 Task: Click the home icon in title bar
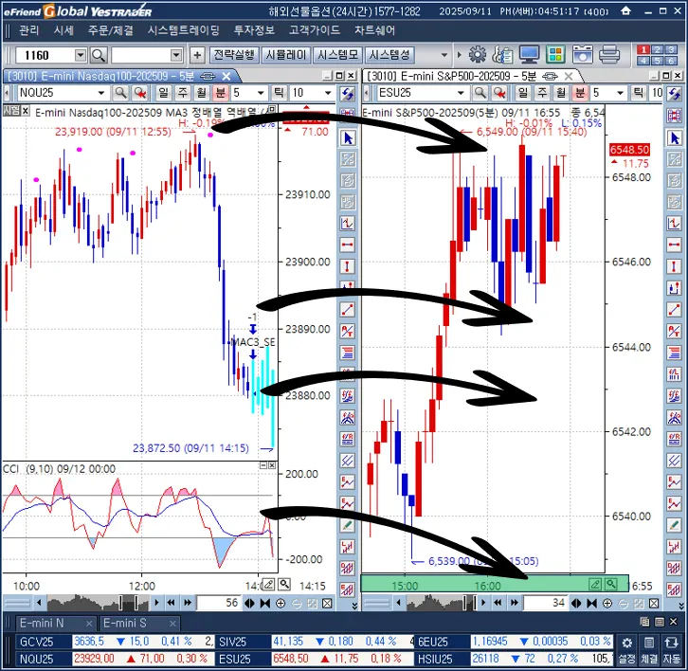point(626,10)
